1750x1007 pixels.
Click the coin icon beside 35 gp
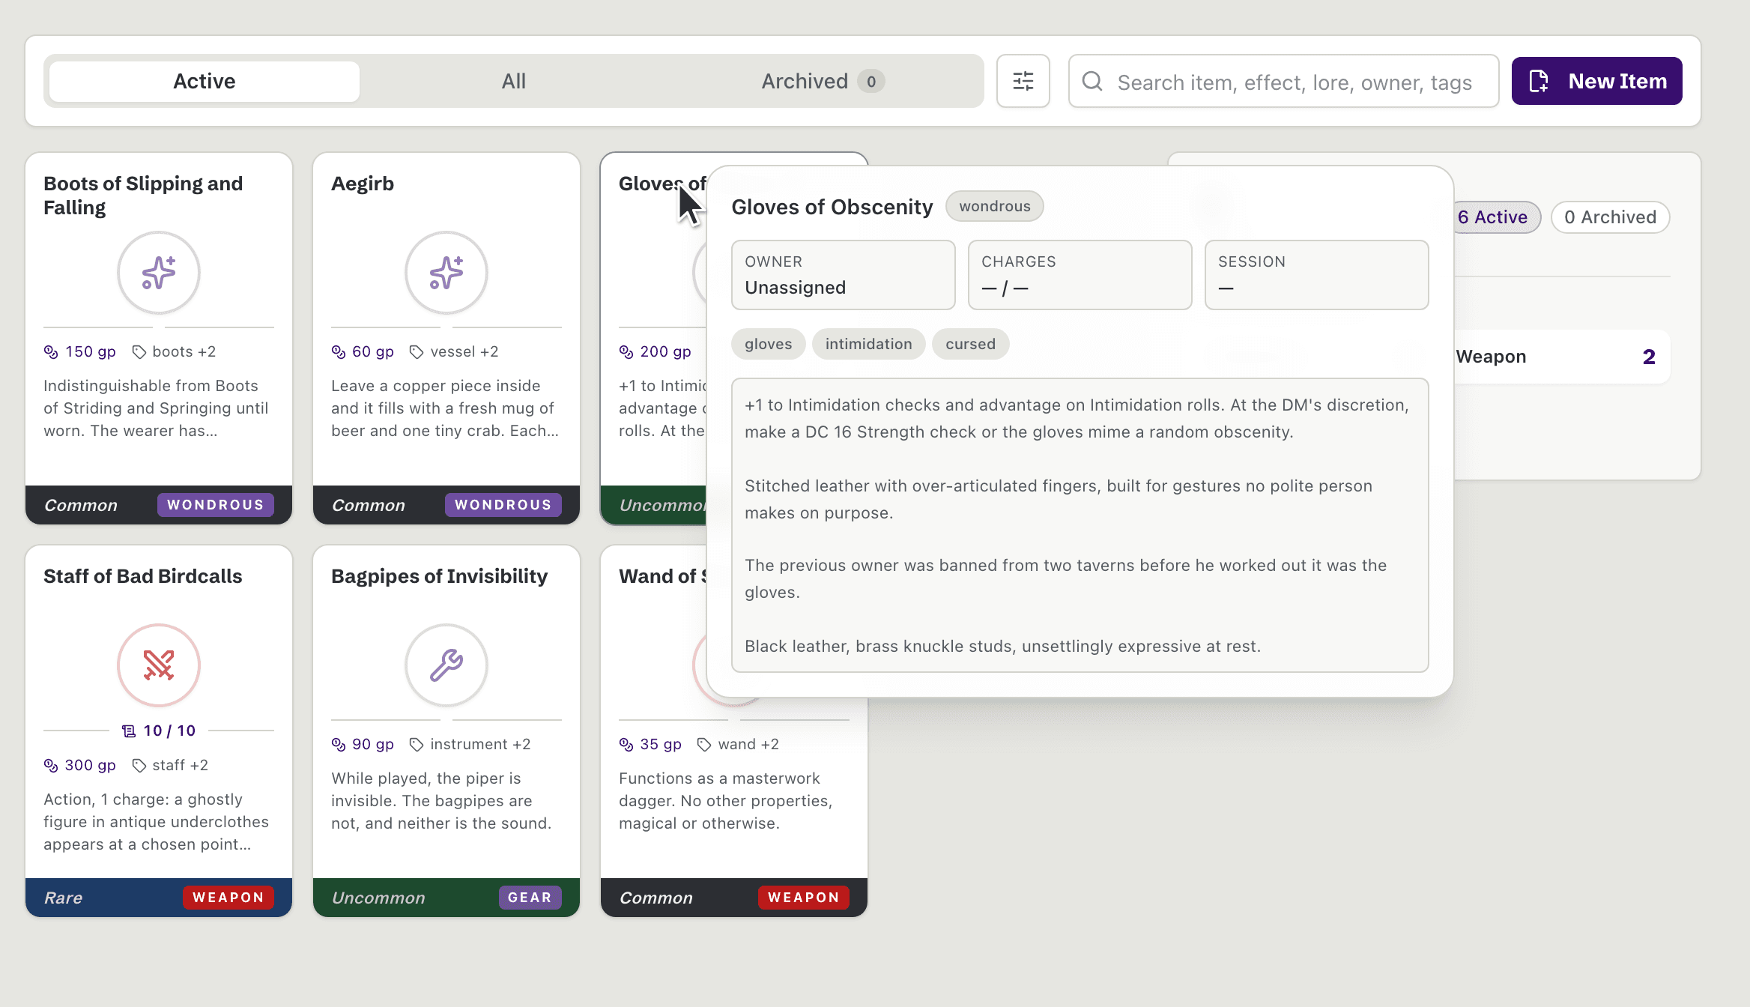coord(626,744)
